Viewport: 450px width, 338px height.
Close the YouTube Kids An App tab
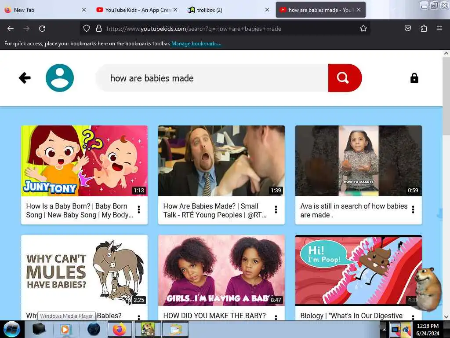pos(175,10)
